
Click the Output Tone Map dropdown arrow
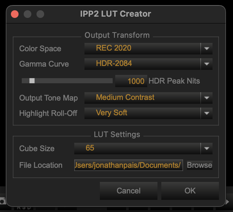click(206, 98)
